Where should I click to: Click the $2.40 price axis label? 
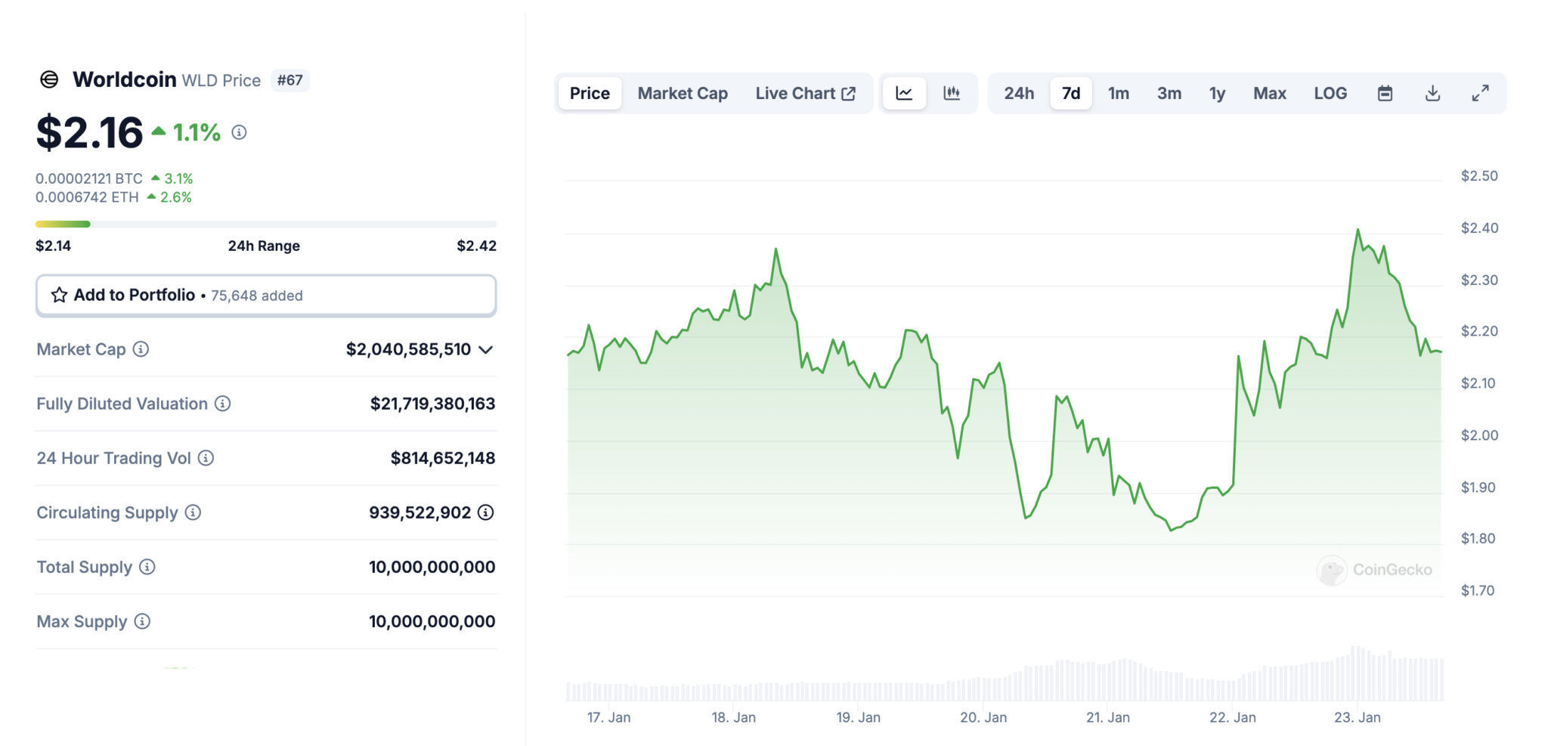[1479, 228]
